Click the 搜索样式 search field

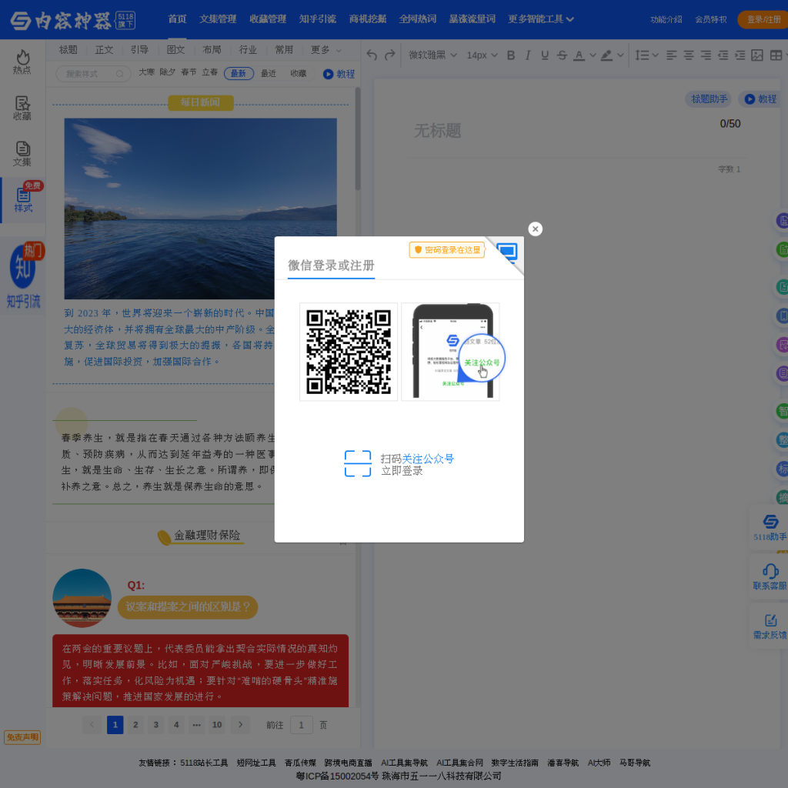click(x=93, y=74)
